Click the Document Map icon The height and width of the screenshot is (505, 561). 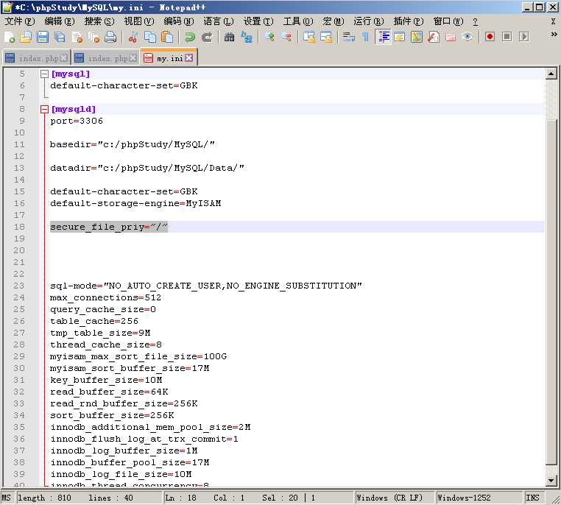tap(417, 38)
